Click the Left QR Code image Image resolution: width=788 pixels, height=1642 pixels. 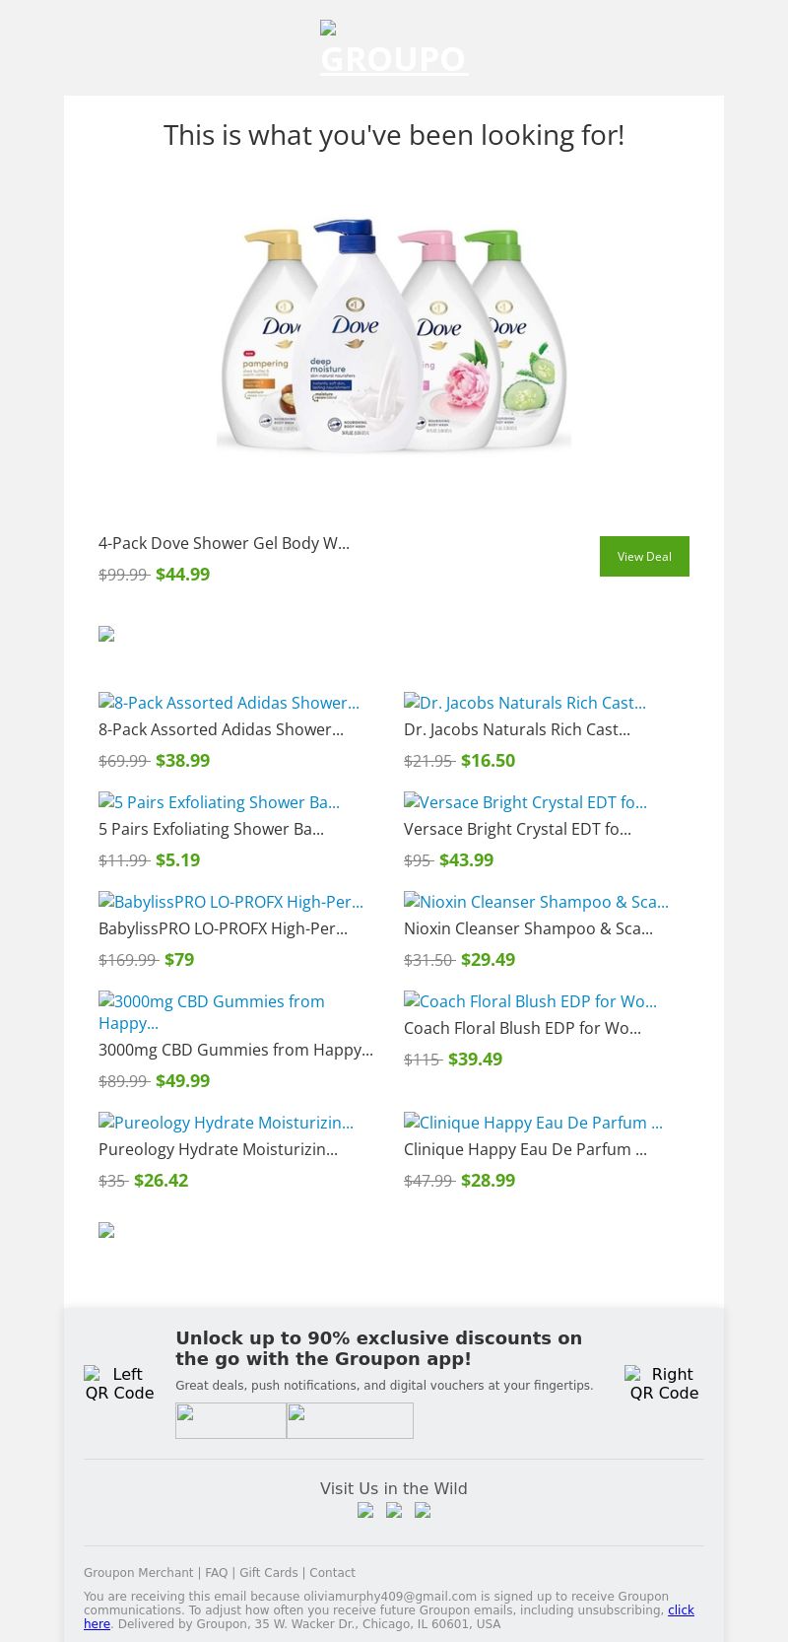(119, 1383)
